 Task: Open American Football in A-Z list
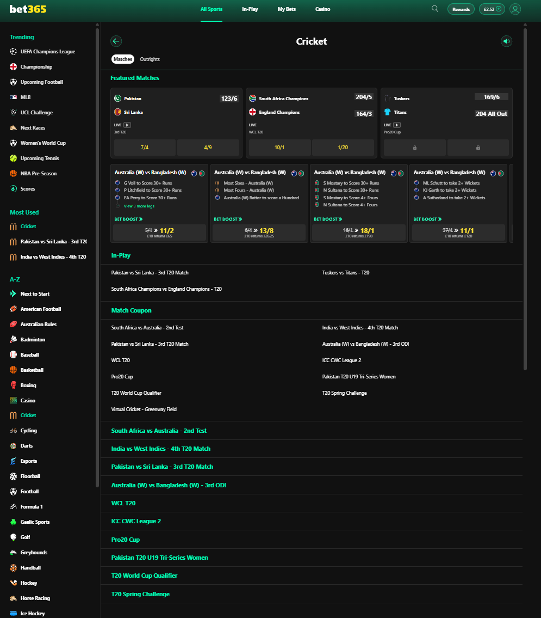pyautogui.click(x=41, y=309)
